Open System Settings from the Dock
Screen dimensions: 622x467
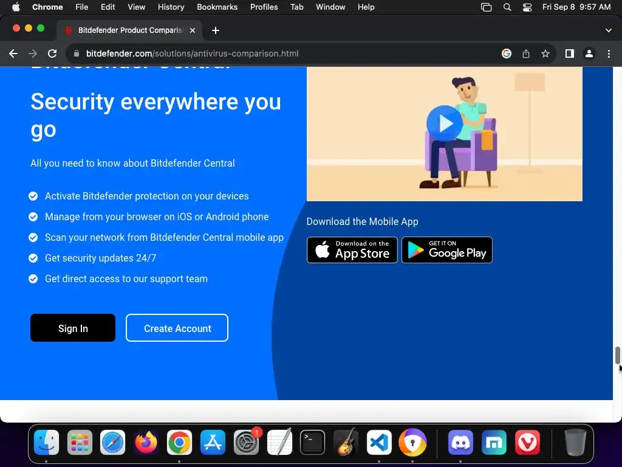coord(247,442)
